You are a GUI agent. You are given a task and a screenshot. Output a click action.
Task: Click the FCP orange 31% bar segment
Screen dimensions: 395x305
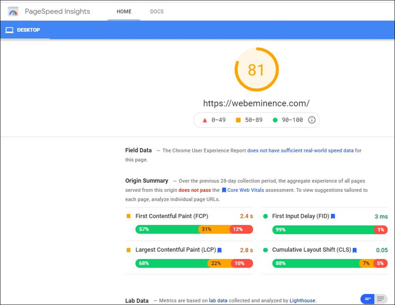214,229
